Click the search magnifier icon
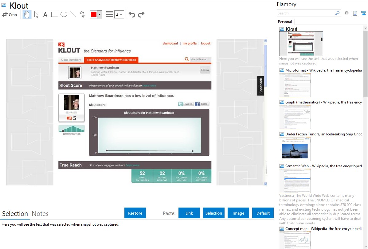368x249 pixels. click(x=338, y=13)
